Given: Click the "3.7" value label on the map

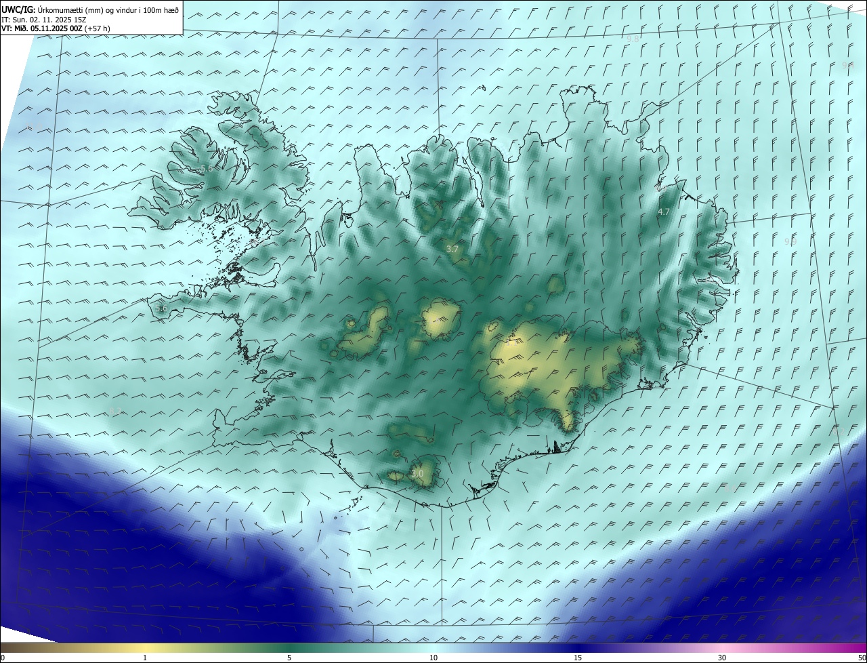Looking at the screenshot, I should tap(452, 249).
